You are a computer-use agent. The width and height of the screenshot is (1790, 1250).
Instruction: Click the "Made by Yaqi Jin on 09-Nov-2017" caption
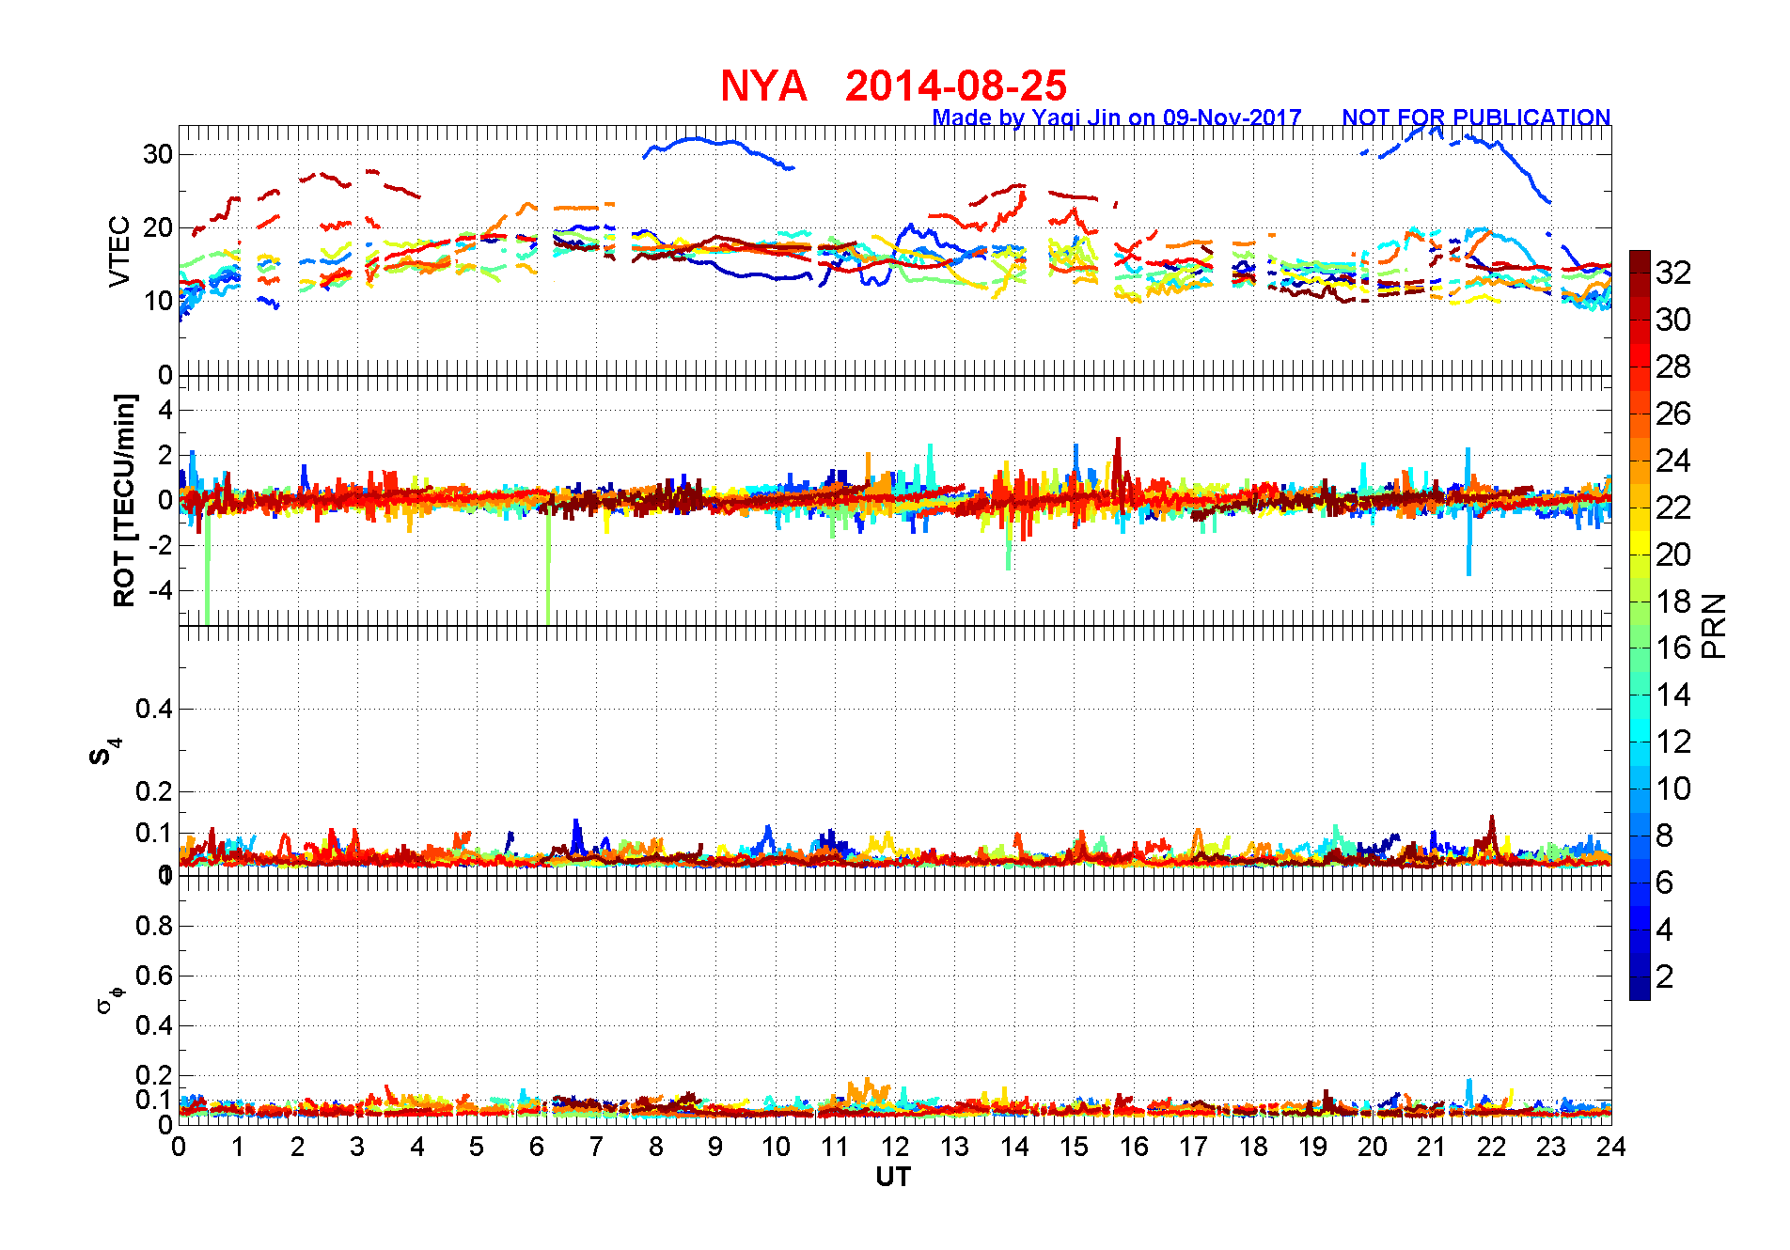coord(1117,117)
